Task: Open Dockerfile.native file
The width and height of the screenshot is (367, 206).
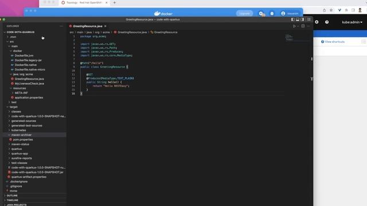Action: click(25, 65)
